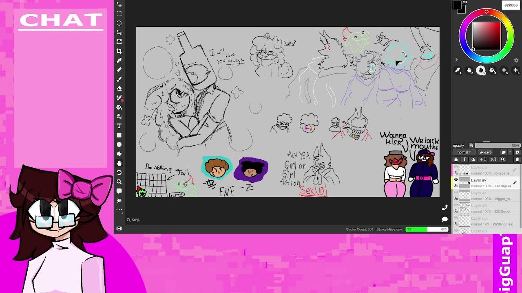The height and width of the screenshot is (293, 522).
Task: Select the Perspective grid tool
Action: click(119, 200)
